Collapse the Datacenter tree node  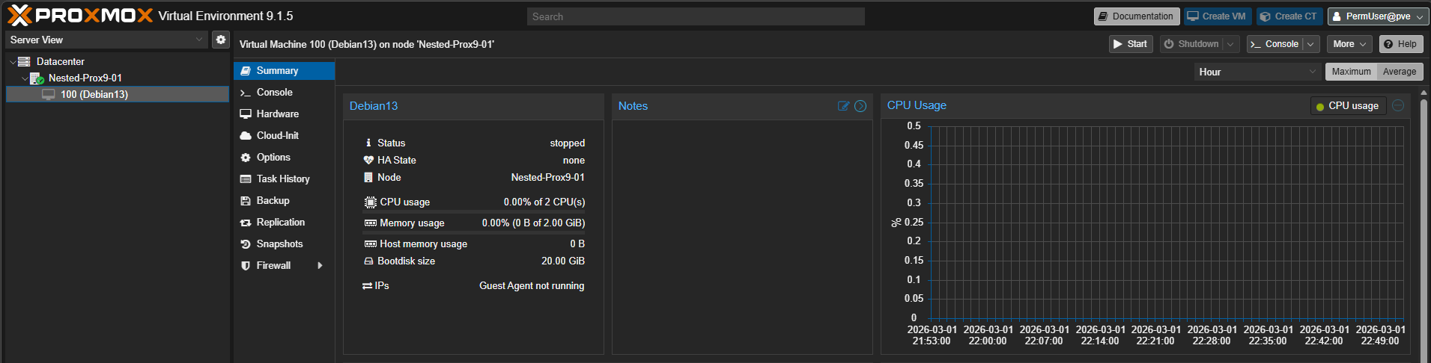click(13, 62)
